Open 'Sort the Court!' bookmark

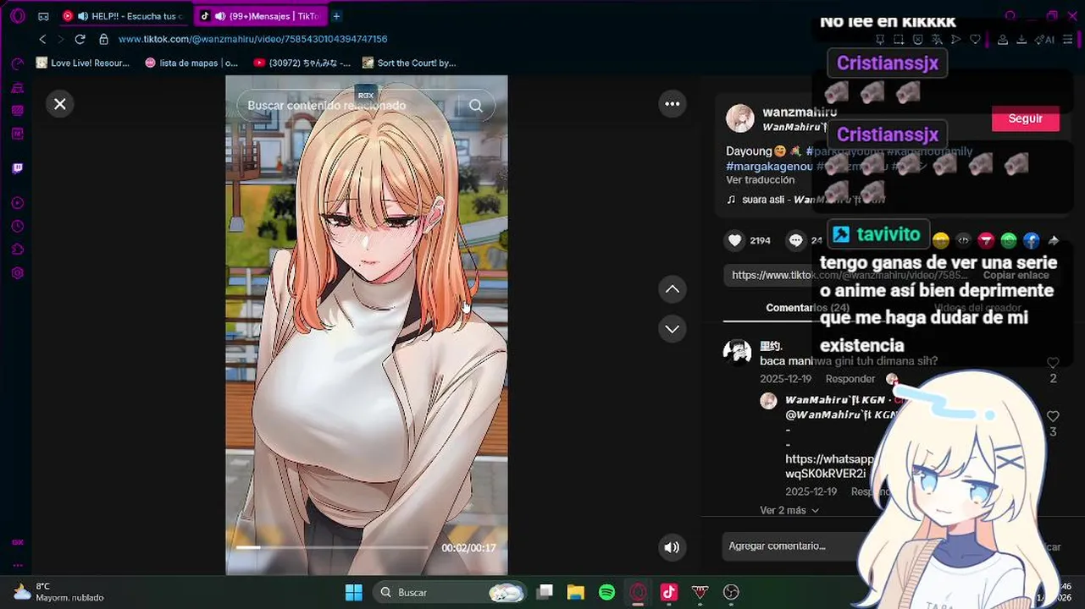pos(409,63)
